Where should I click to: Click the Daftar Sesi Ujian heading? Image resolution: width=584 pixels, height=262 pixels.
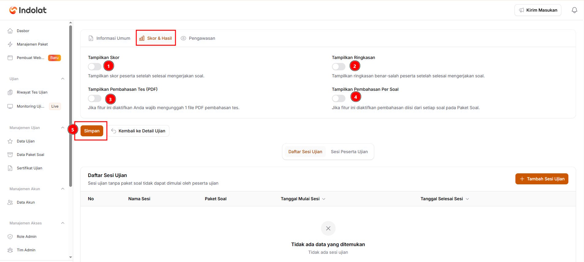[x=107, y=175]
